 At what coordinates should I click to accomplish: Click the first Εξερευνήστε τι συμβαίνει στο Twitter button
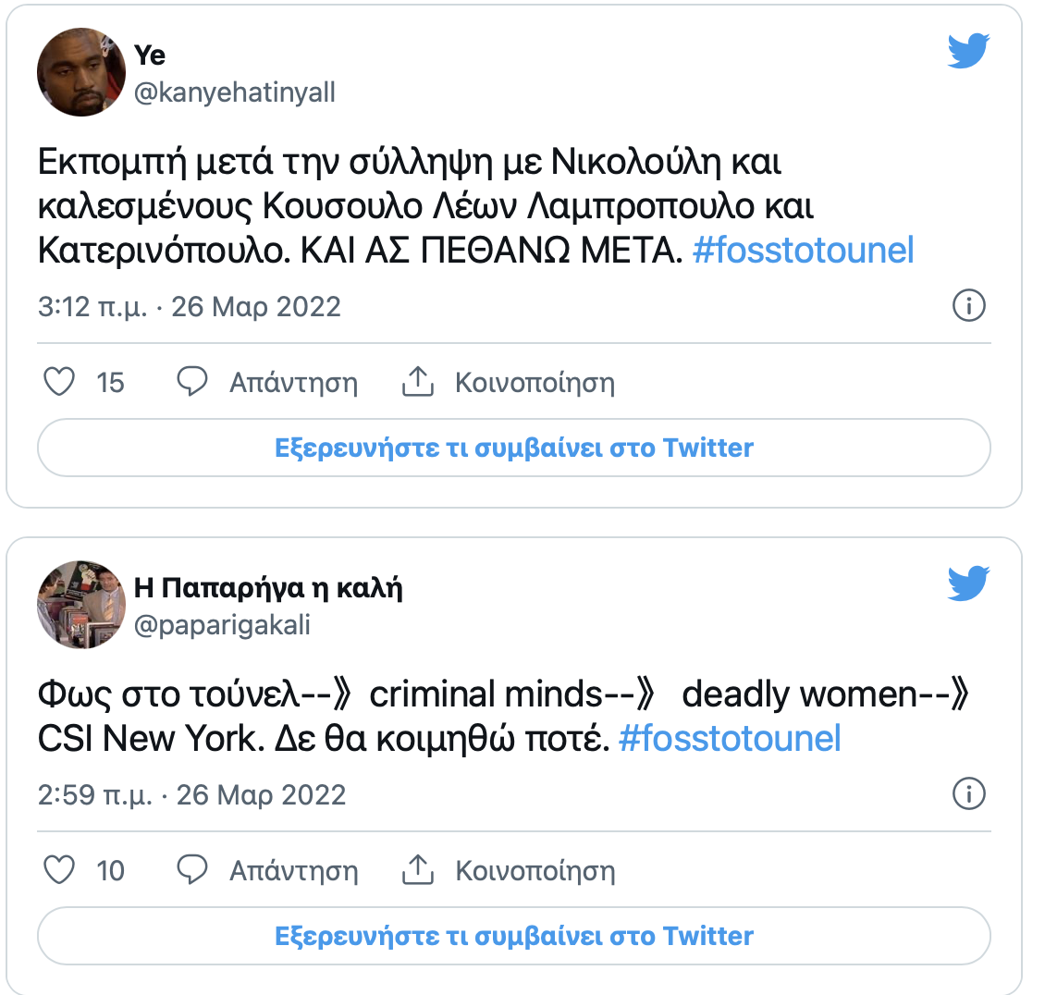click(514, 448)
